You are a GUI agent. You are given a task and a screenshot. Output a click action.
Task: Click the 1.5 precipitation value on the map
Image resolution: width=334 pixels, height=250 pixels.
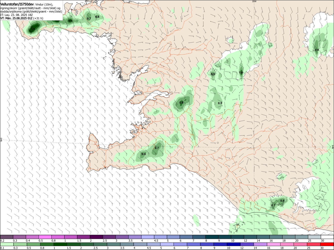click(33, 29)
